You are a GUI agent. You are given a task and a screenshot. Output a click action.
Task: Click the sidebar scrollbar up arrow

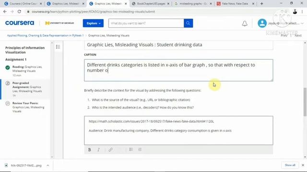tap(52, 43)
